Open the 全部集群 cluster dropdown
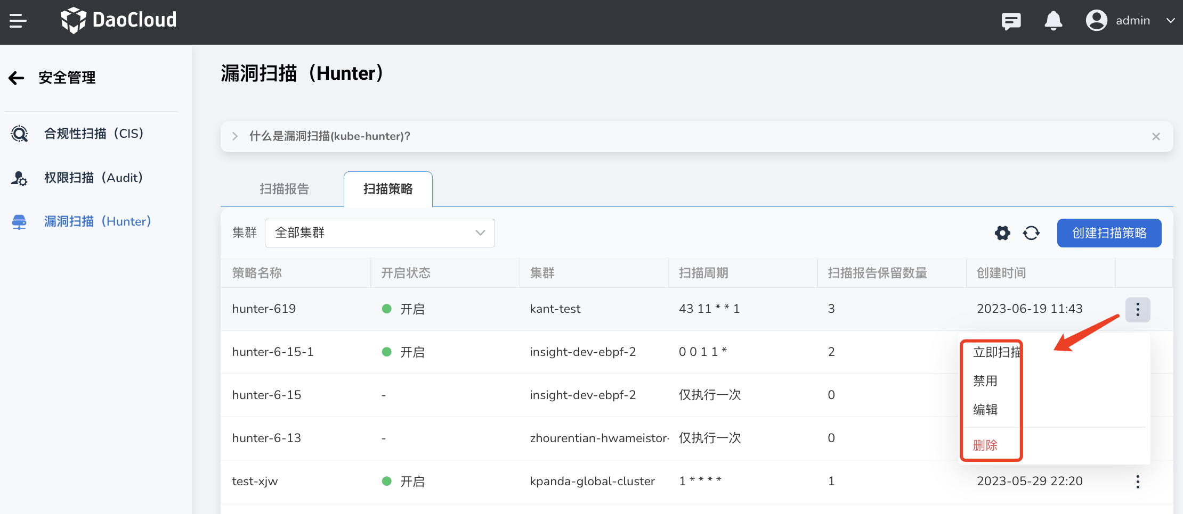The image size is (1183, 514). click(x=379, y=233)
